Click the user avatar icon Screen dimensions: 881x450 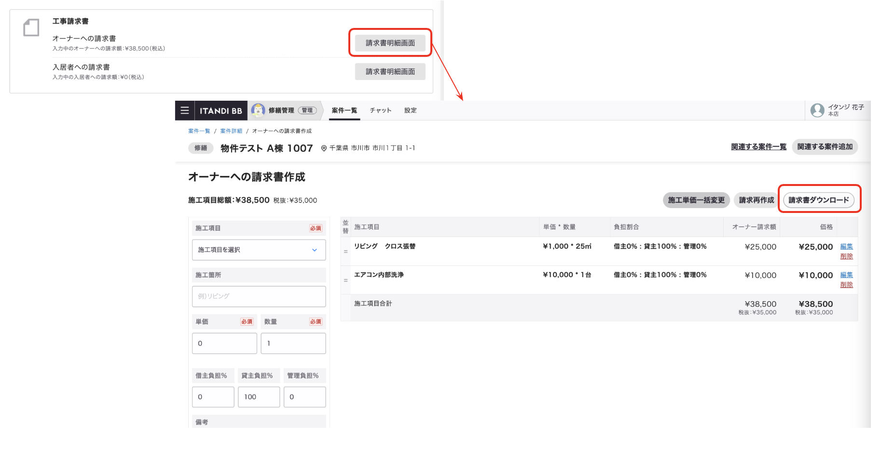point(817,110)
